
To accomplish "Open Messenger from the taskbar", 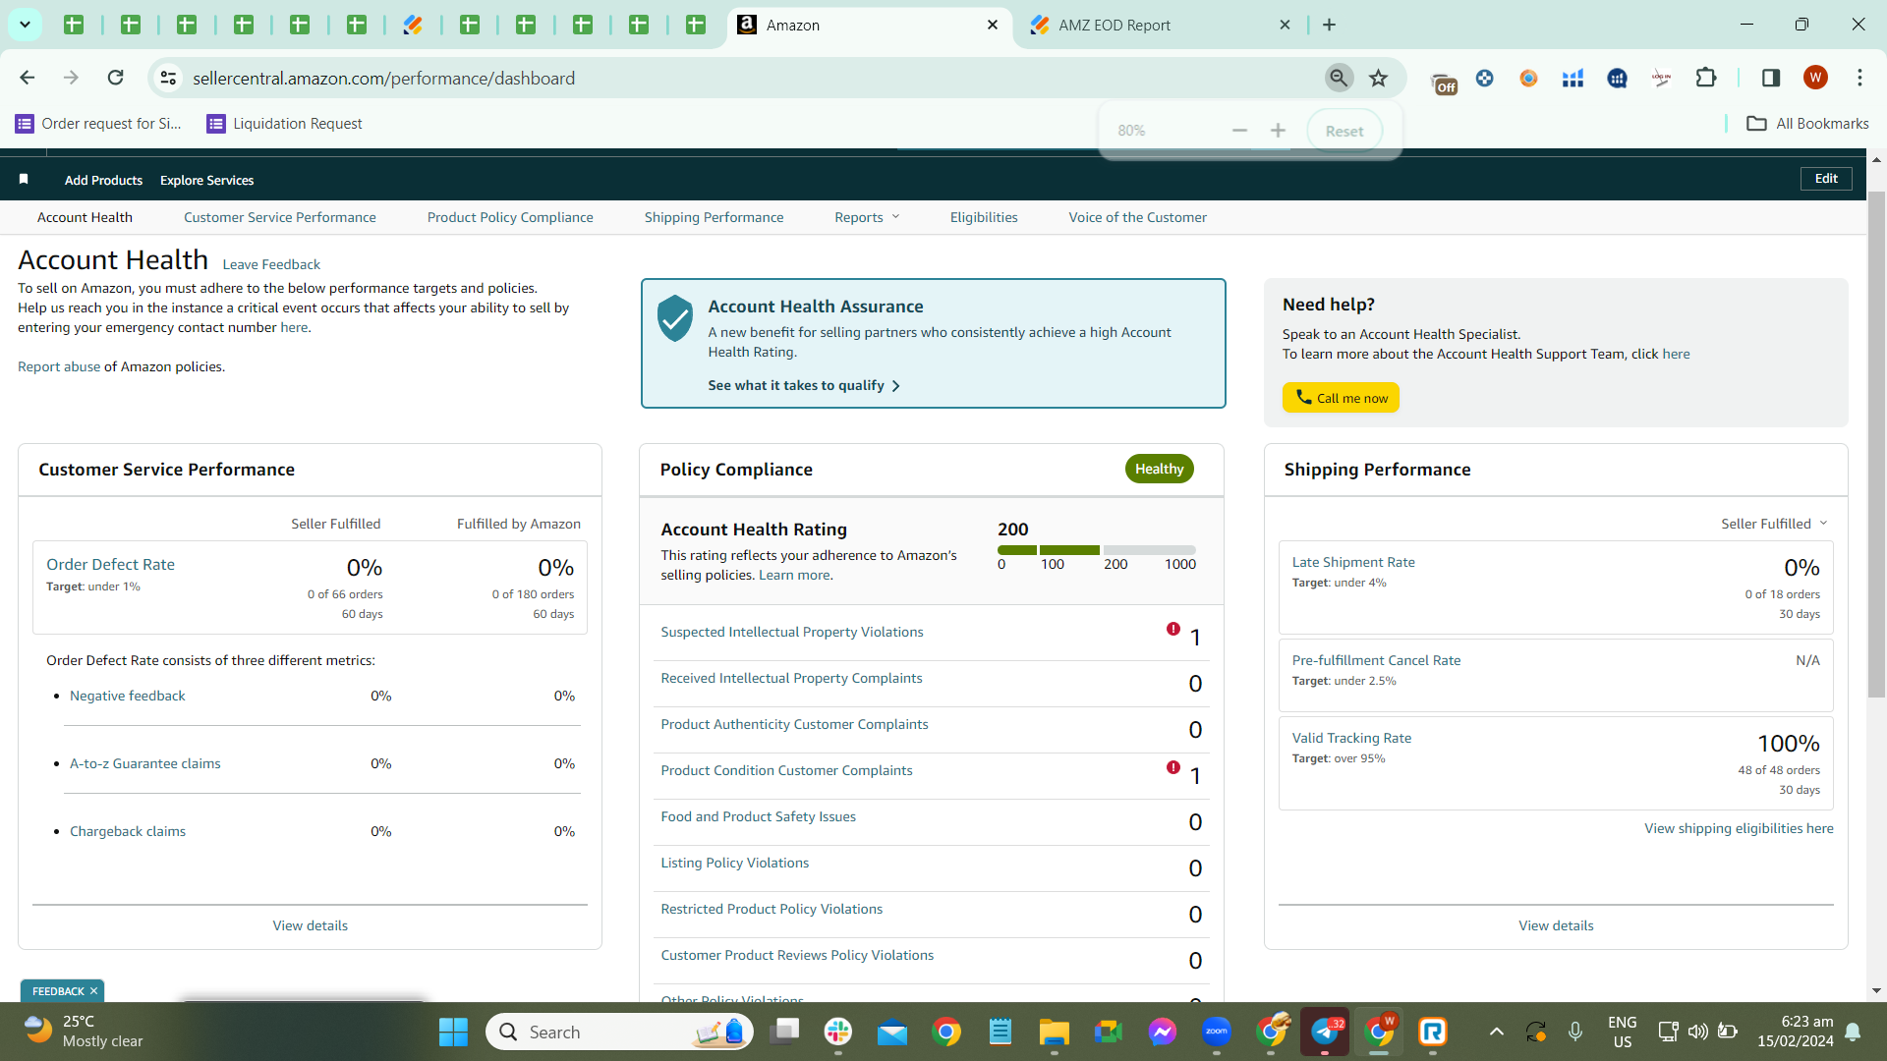I will 1162,1032.
